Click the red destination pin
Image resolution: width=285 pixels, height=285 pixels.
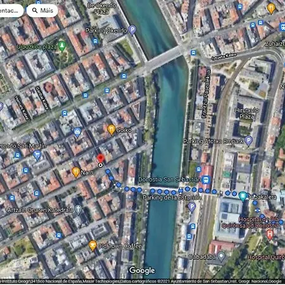[x=101, y=158]
